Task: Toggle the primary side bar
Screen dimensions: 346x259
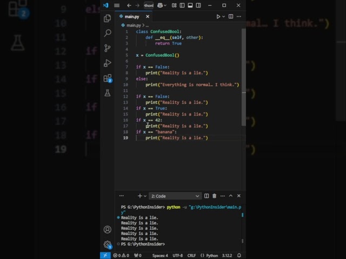Action: [x=182, y=5]
